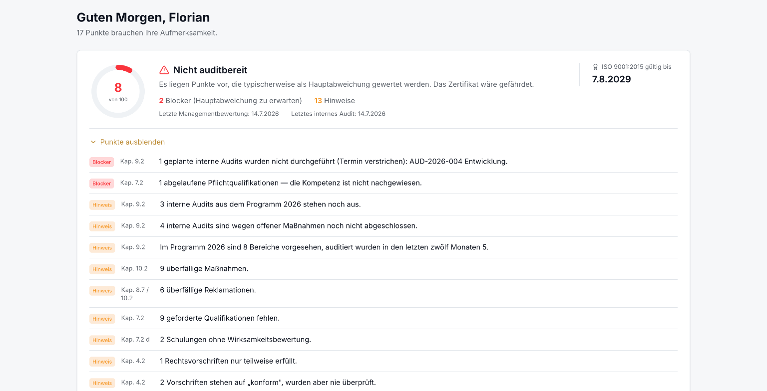The height and width of the screenshot is (391, 767).
Task: Select "2 Schulungen ohne Wirksamkeitsbewertung" row
Action: tap(383, 340)
